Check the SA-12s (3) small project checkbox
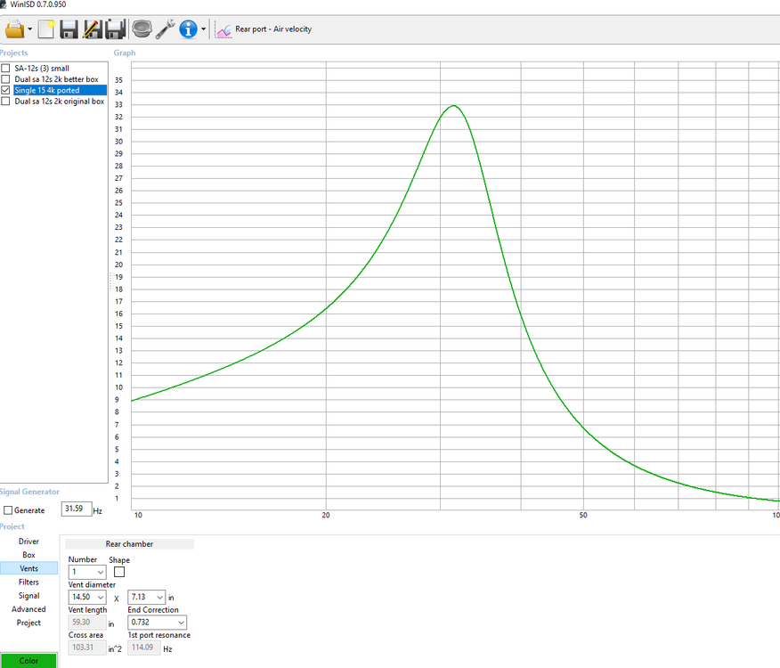780x668 pixels. coord(5,69)
